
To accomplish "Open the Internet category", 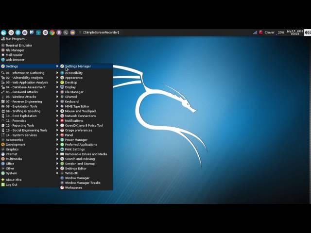I will click(x=30, y=154).
